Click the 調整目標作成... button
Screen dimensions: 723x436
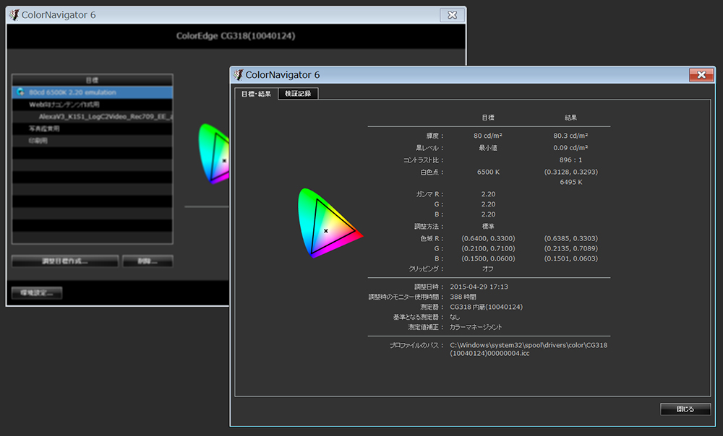pos(65,261)
